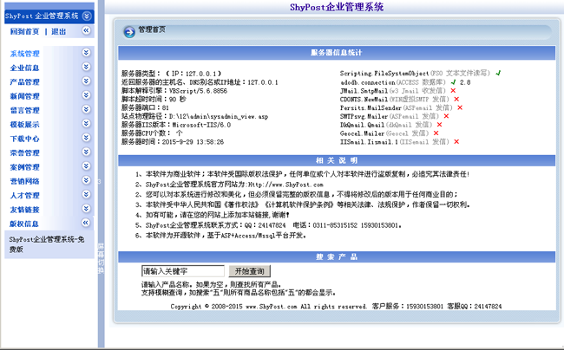564x350 pixels.
Task: Click the Http://www.ShyPost.com website text
Action: click(285, 185)
